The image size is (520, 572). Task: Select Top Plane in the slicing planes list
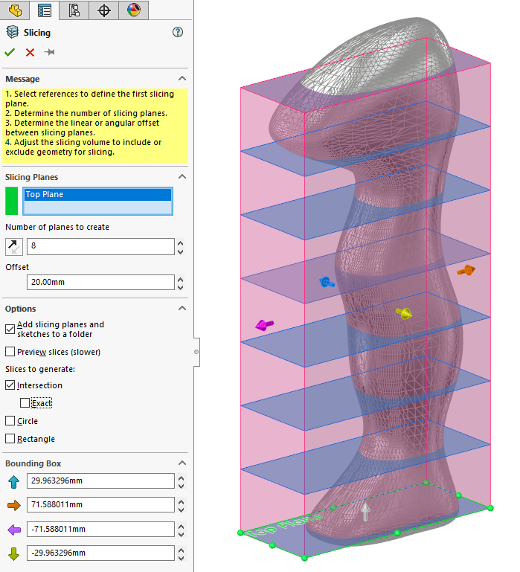pyautogui.click(x=97, y=195)
